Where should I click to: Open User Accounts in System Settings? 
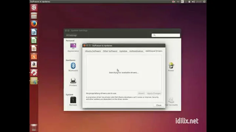point(171,102)
